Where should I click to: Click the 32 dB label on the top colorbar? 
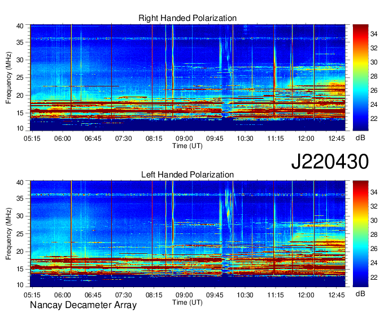click(x=374, y=48)
